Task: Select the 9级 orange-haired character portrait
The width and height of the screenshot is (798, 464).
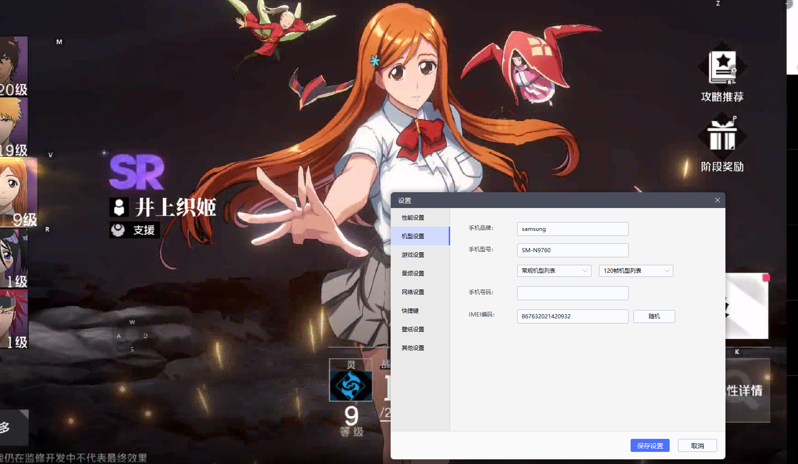Action: pyautogui.click(x=18, y=191)
